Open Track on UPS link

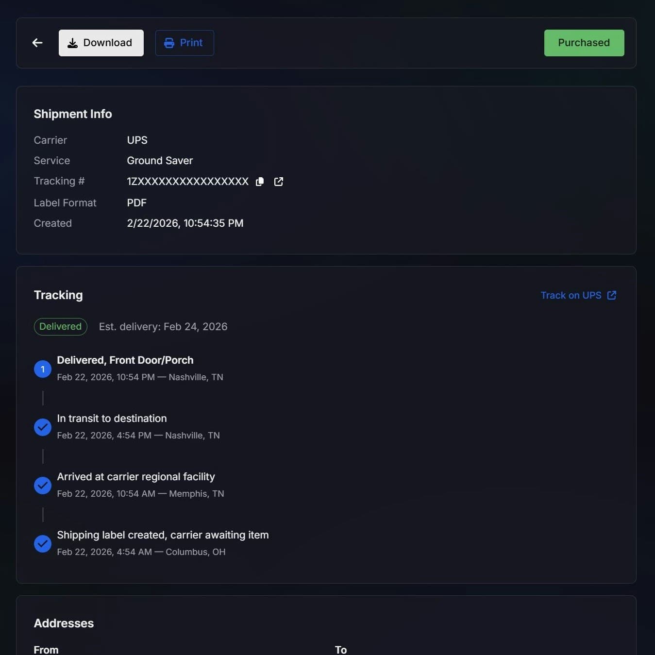[x=571, y=295]
